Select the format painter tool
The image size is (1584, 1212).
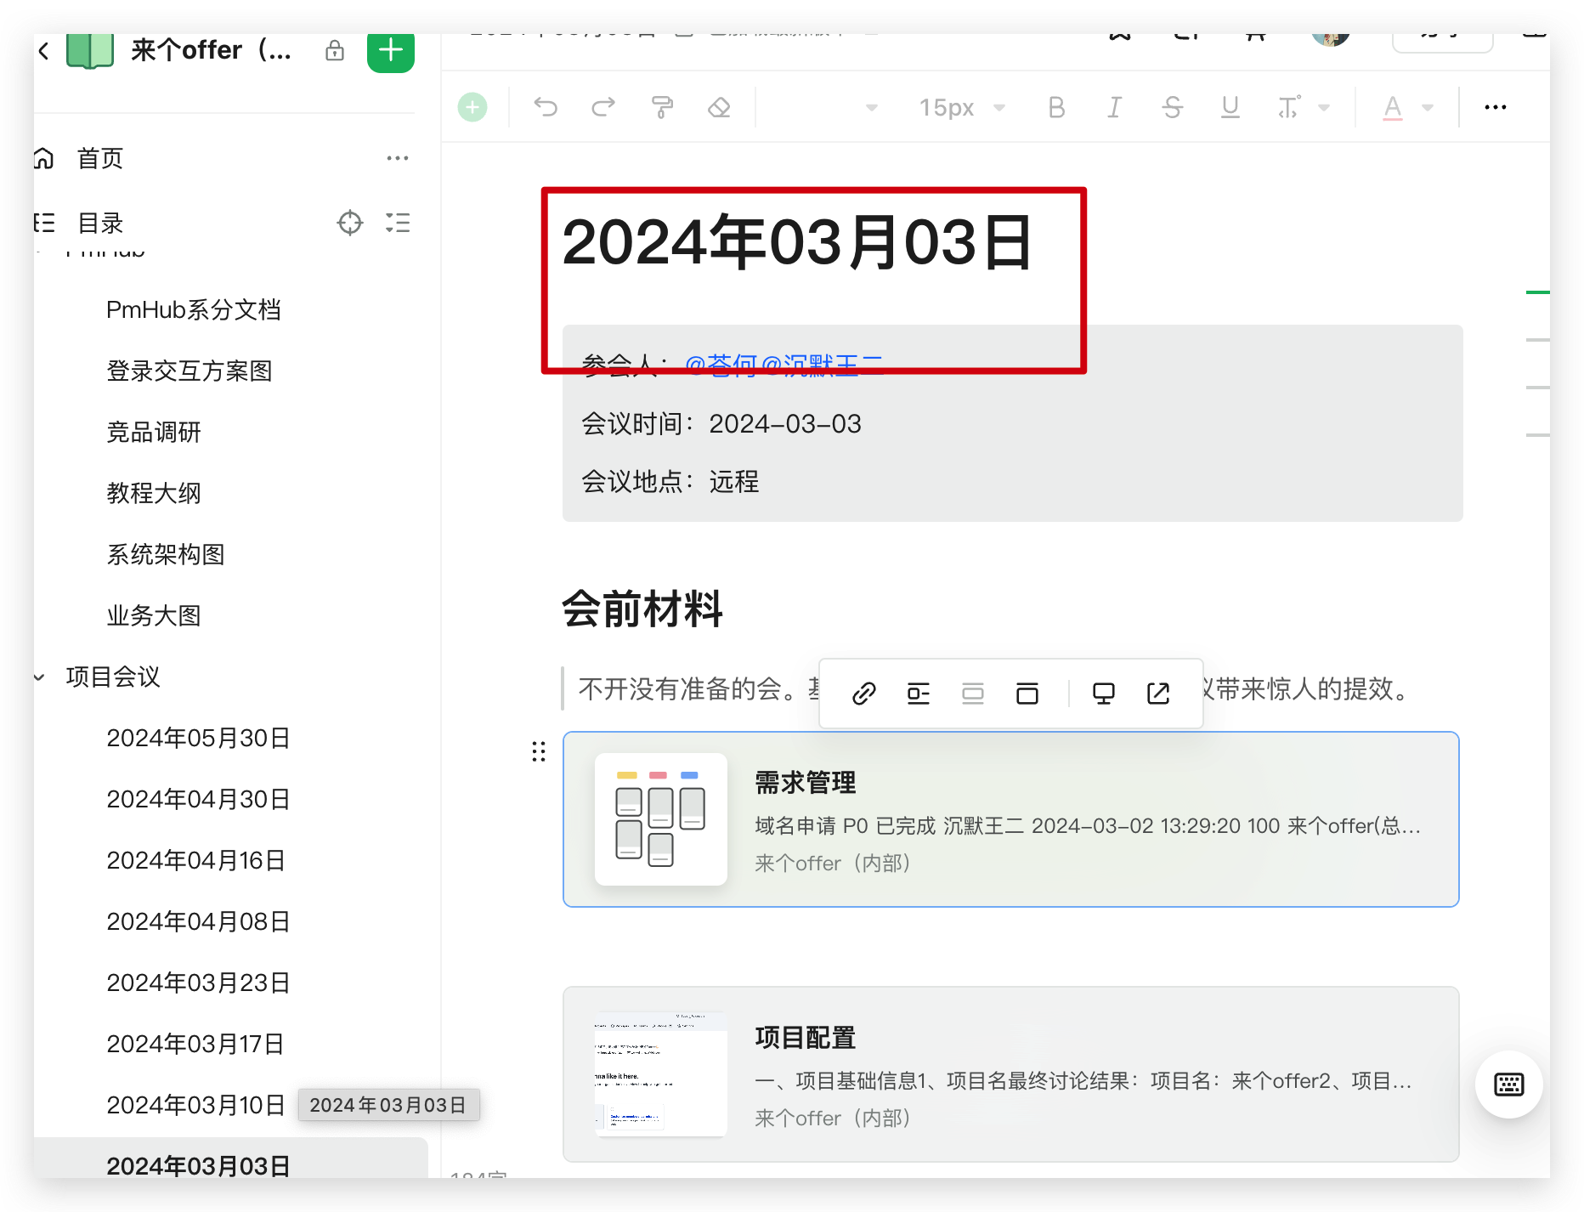[x=662, y=107]
